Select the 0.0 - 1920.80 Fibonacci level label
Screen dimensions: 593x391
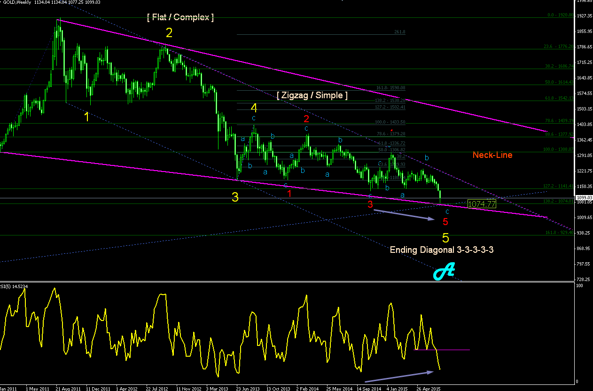[561, 15]
